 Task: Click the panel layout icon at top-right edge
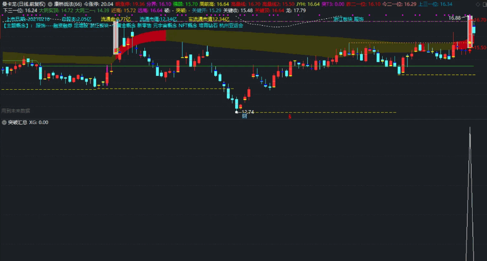[484, 4]
